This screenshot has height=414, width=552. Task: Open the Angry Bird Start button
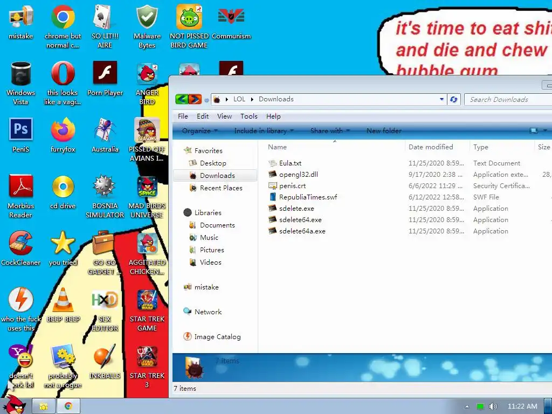pos(14,405)
